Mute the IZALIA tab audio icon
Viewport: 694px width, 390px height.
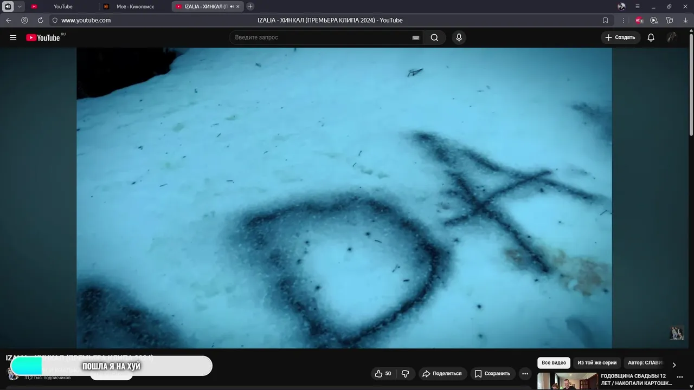point(232,6)
